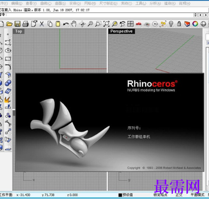
Task: Open a file with the folder icon
Action: coord(9,24)
